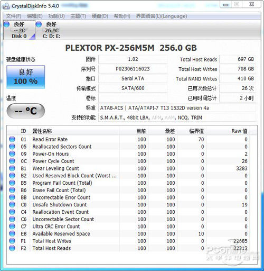Click raw value 3283 in Wear Leveling row
Image resolution: width=264 pixels, height=271 pixels.
coord(242,168)
